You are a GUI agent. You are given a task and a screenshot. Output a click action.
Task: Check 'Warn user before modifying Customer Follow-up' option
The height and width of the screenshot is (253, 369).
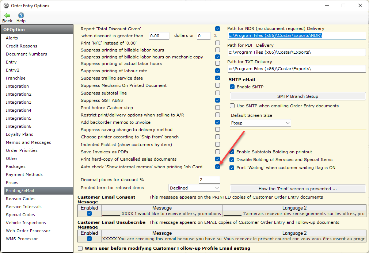pyautogui.click(x=80, y=248)
